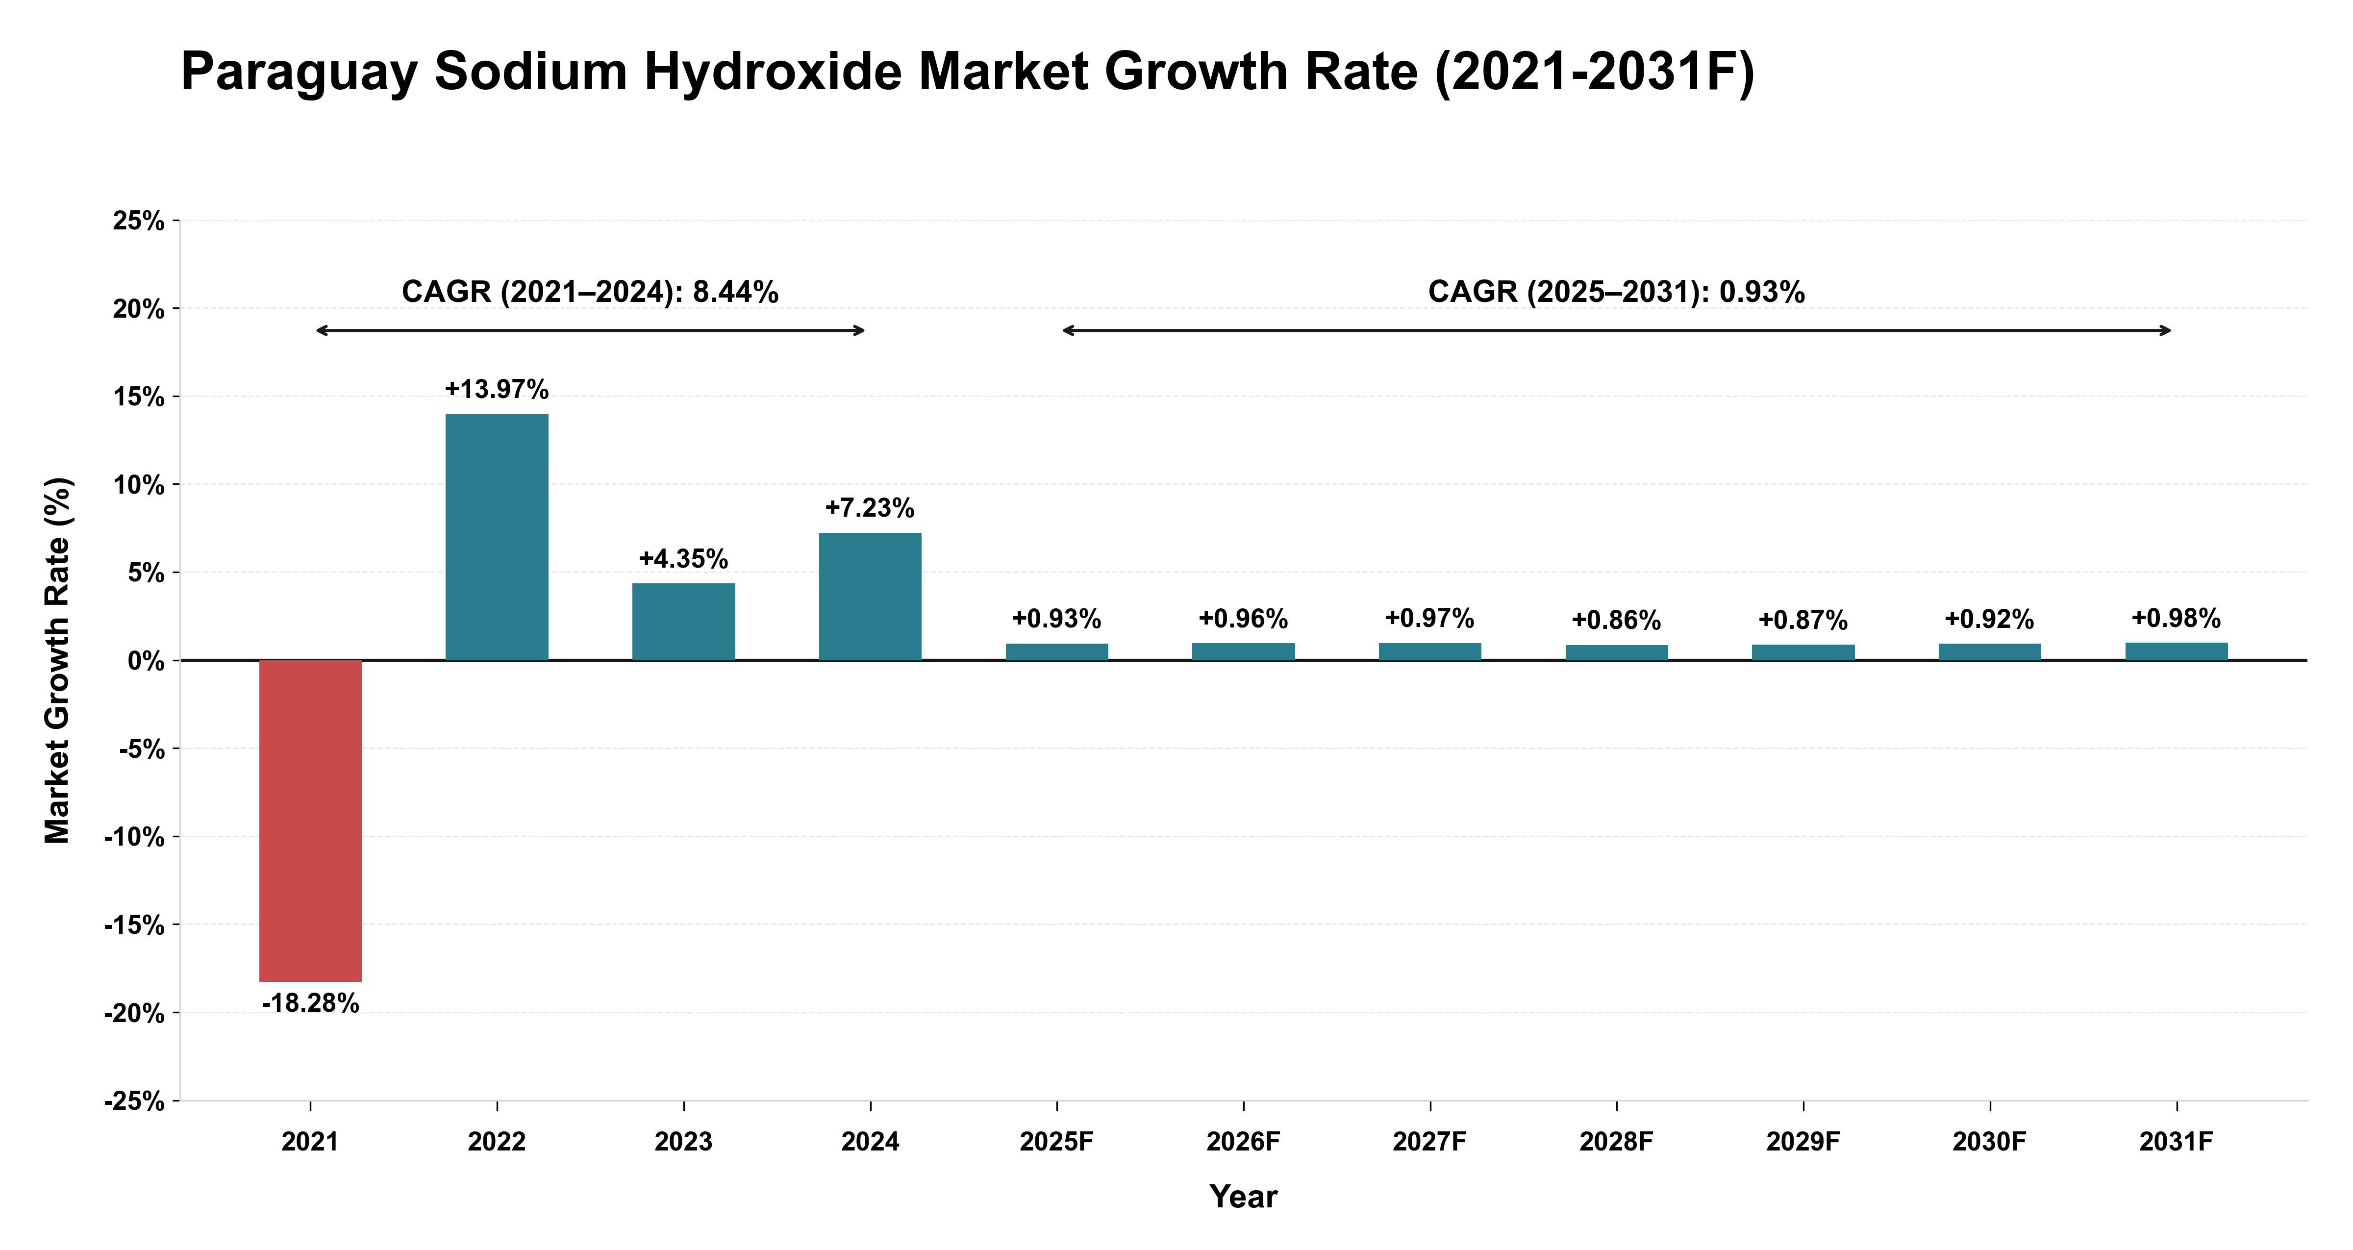Image resolution: width=2353 pixels, height=1250 pixels.
Task: Click the '-15%' y-axis tick label
Action: 134,925
